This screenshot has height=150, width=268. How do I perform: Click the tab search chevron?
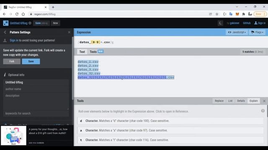click(x=237, y=7)
